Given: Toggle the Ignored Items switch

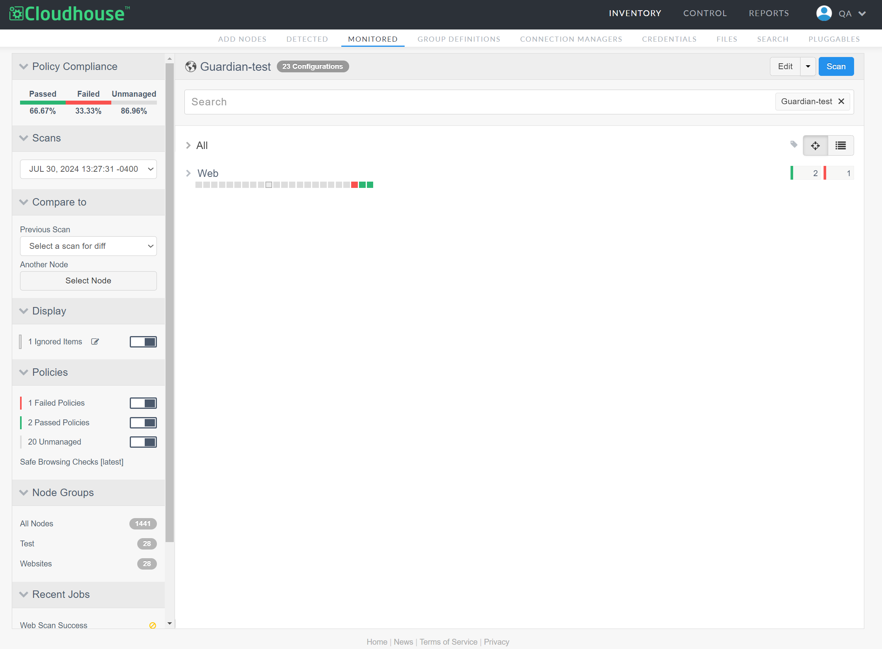Looking at the screenshot, I should (x=143, y=342).
